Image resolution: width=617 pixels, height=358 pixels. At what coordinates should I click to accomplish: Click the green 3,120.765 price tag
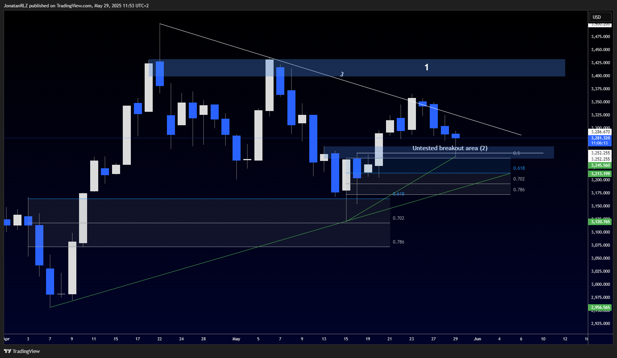[600, 222]
